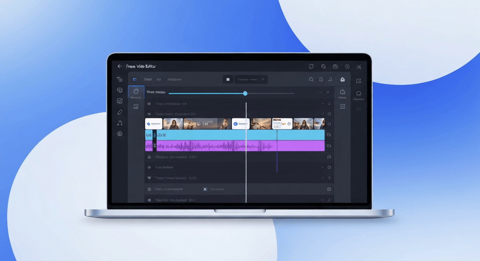Switch to the Add tab at the top

point(159,79)
